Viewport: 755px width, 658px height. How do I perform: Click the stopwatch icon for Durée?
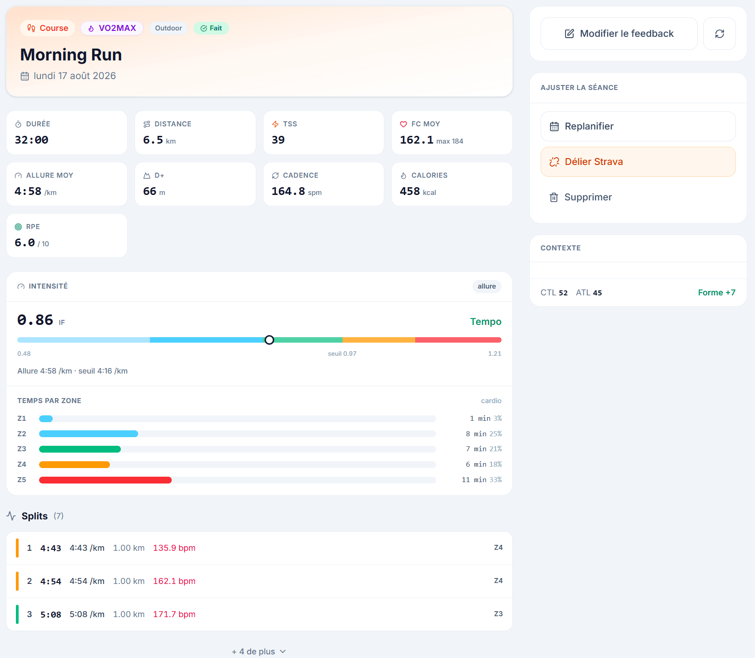(x=18, y=124)
